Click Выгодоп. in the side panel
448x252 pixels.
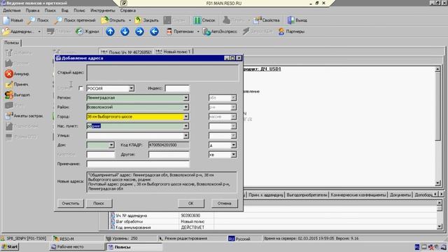coord(17,95)
